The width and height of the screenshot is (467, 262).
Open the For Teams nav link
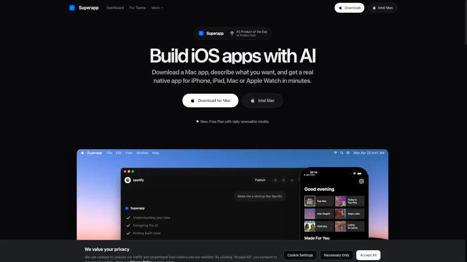coord(137,8)
